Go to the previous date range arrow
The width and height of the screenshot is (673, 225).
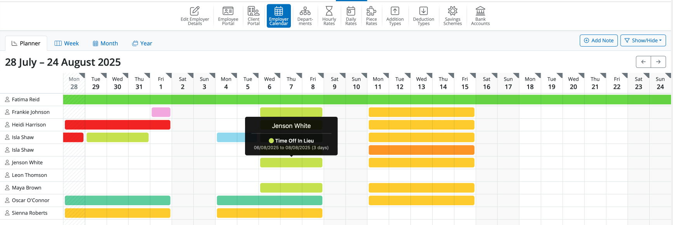point(643,62)
